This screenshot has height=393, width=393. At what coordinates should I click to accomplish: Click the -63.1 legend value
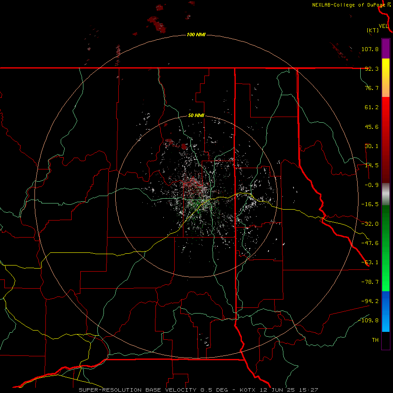point(370,262)
